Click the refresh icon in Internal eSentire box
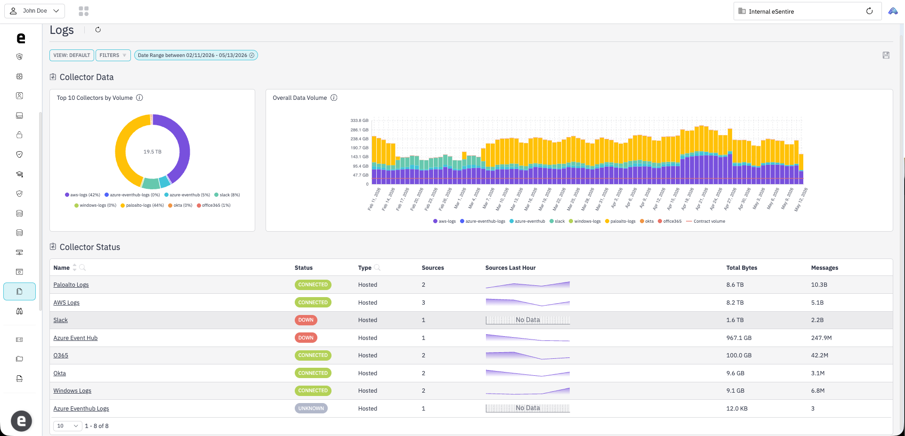The height and width of the screenshot is (436, 905). point(869,11)
